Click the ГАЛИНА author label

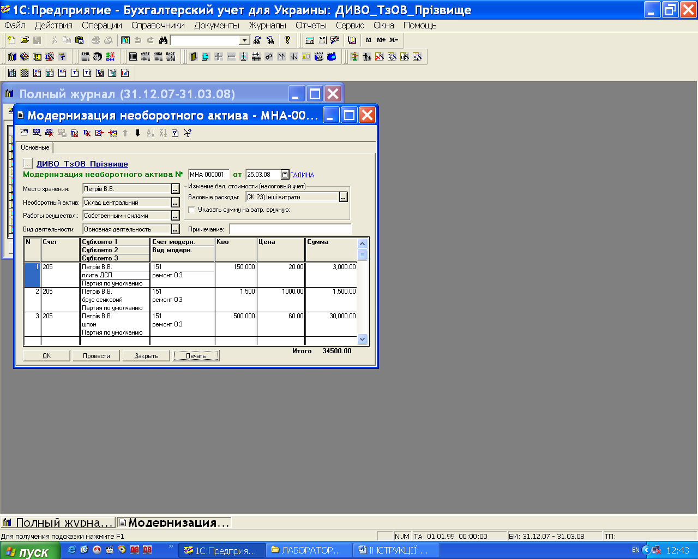(x=302, y=175)
